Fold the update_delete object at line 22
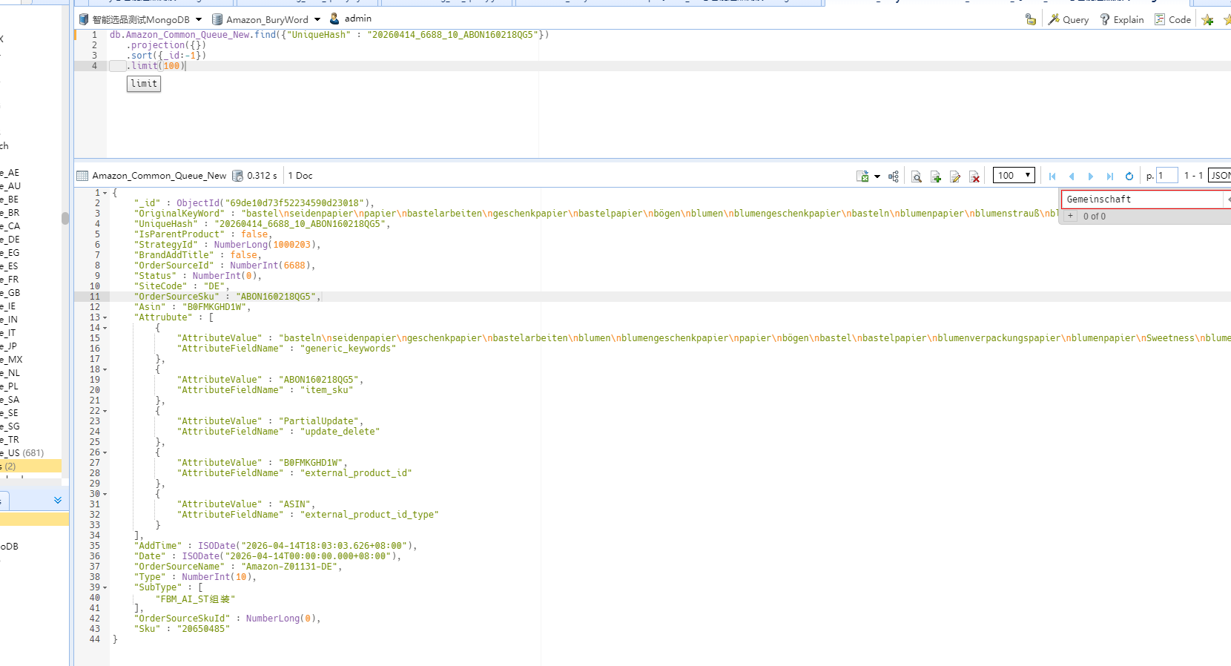Viewport: 1231px width, 666px height. click(x=105, y=411)
